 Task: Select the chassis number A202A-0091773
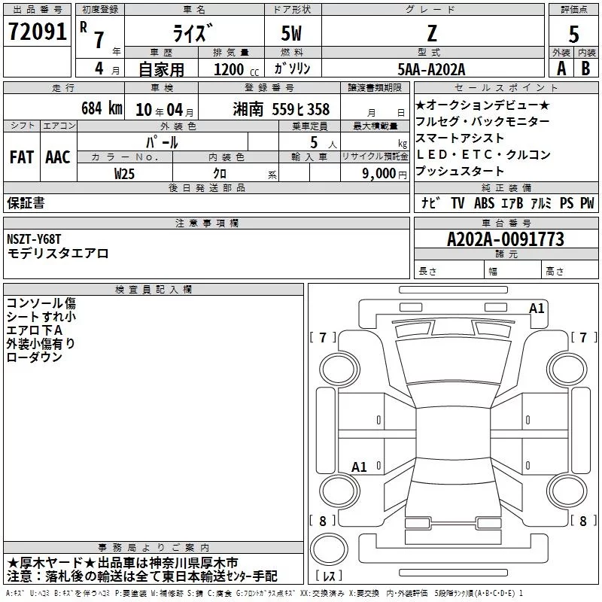(506, 239)
